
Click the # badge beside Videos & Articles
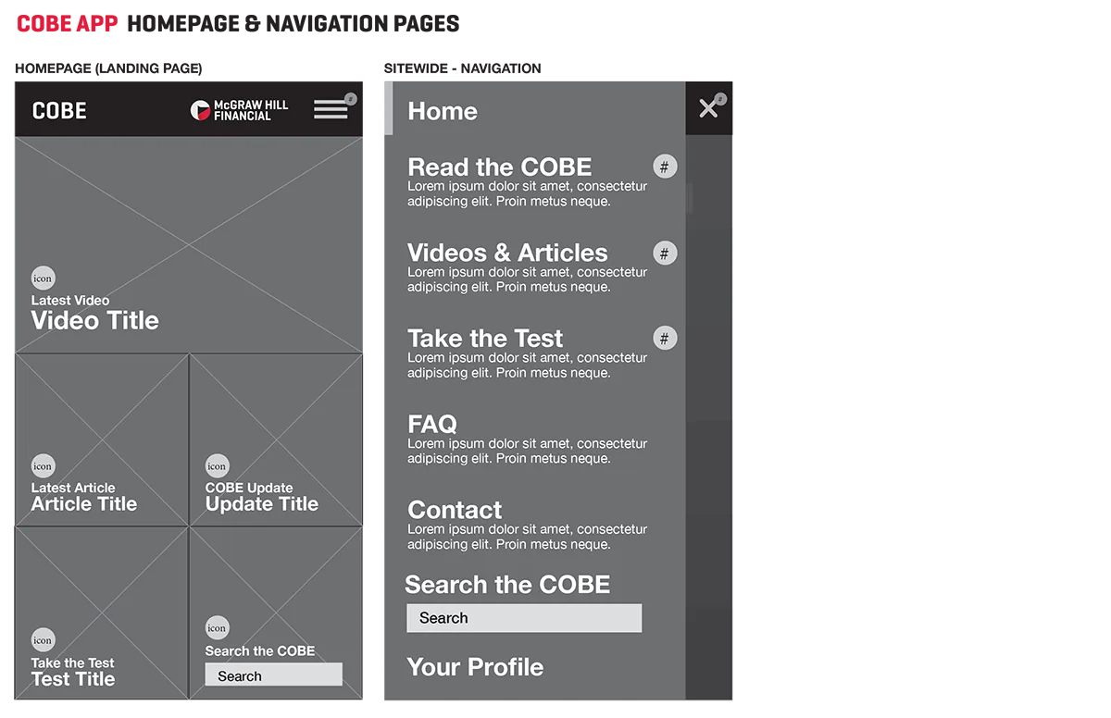pyautogui.click(x=665, y=254)
